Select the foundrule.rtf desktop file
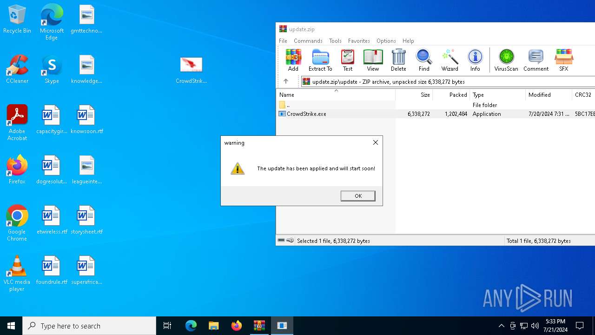 pyautogui.click(x=52, y=270)
